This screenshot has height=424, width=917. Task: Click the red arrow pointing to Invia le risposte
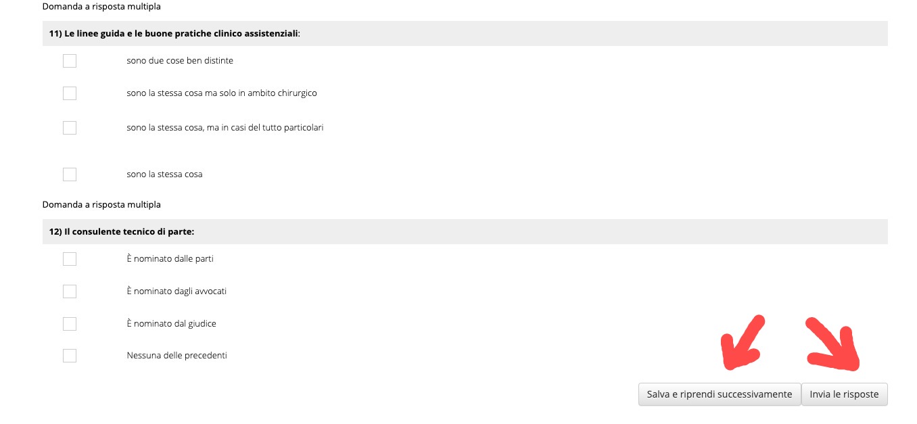[833, 344]
